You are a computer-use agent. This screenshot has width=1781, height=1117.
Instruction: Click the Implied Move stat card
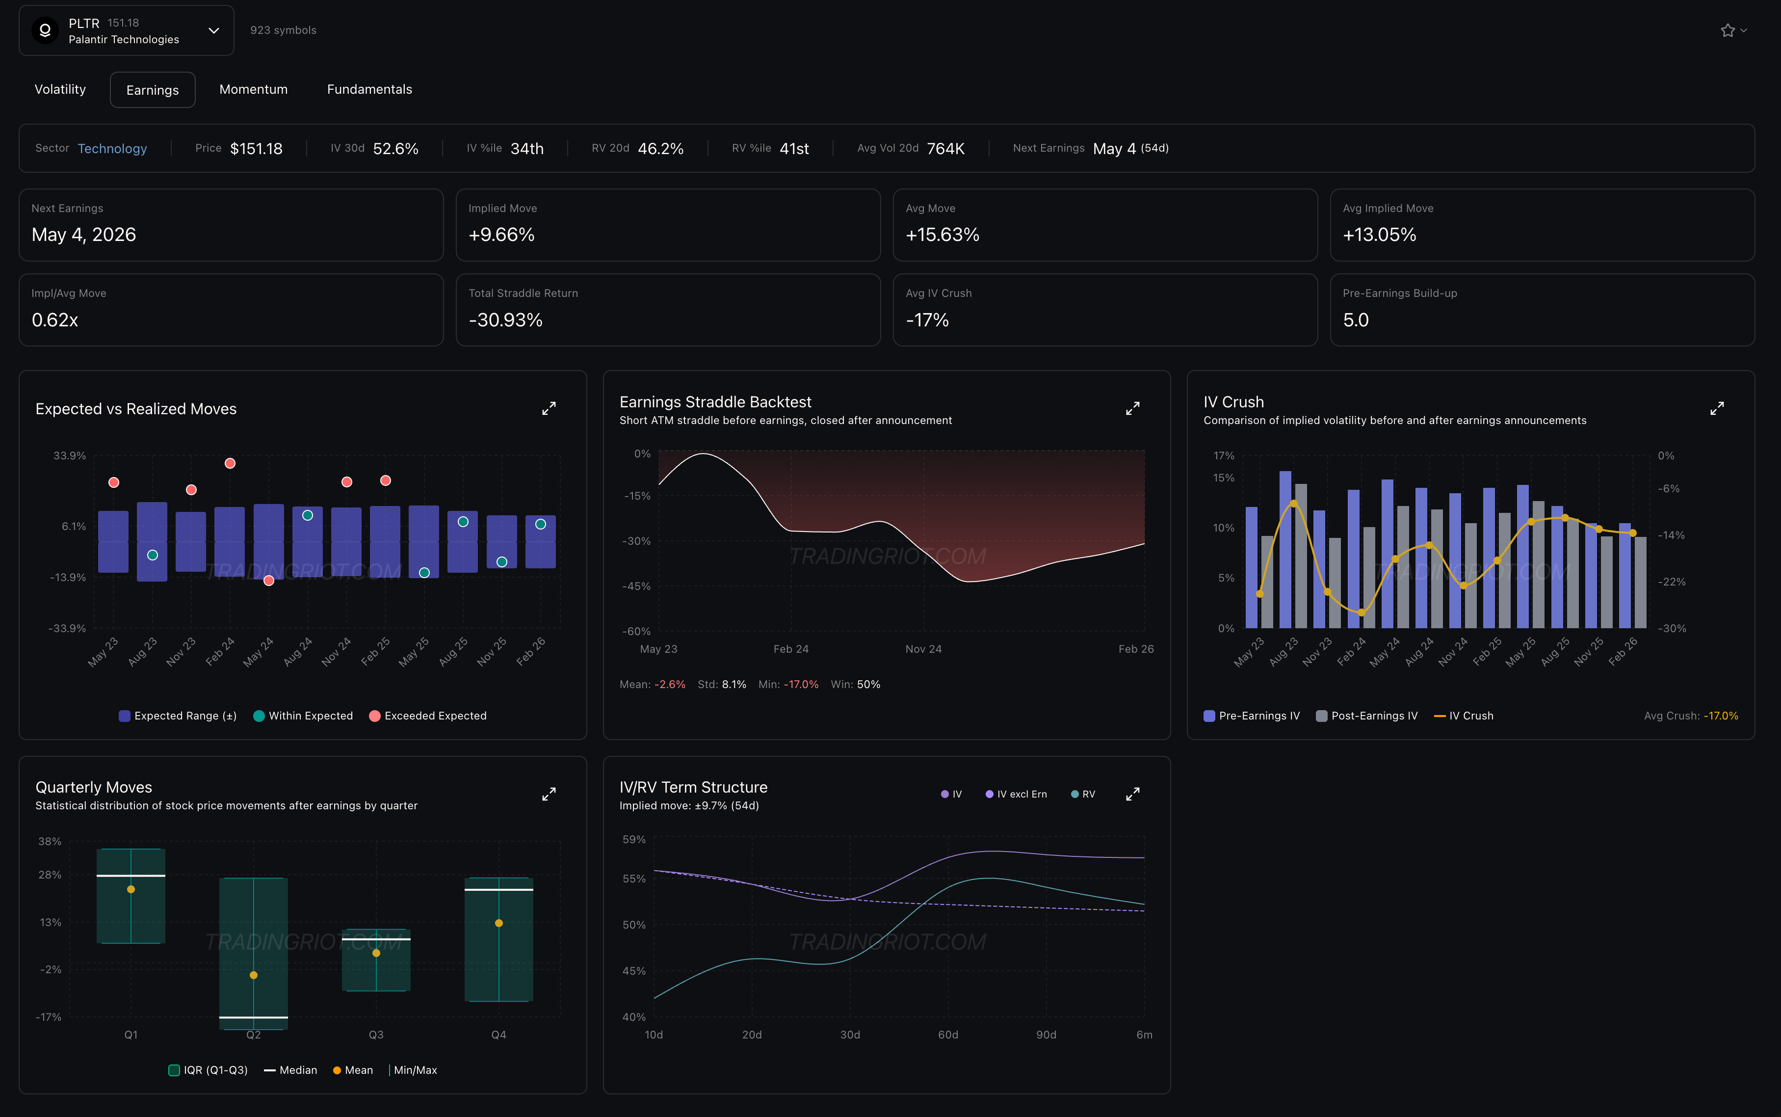coord(667,225)
